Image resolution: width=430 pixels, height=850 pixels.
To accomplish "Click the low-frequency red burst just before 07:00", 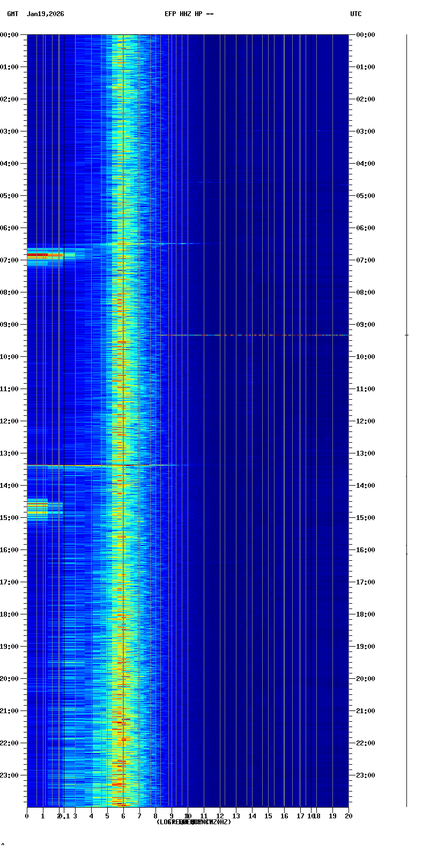I will tap(42, 255).
